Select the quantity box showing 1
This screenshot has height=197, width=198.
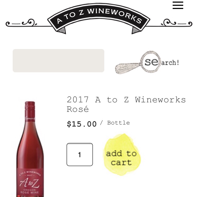[x=80, y=155]
